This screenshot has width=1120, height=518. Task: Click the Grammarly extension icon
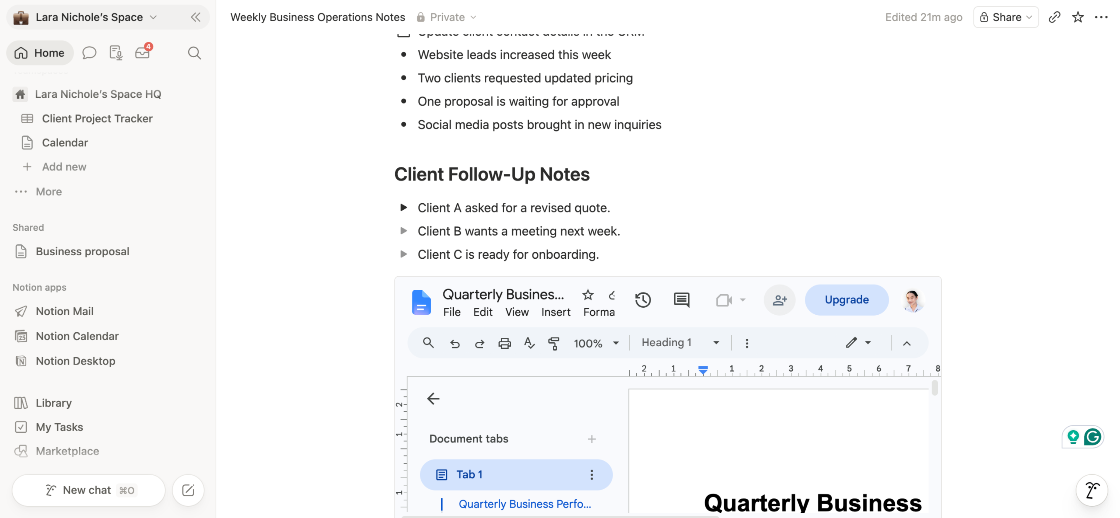[x=1092, y=437]
